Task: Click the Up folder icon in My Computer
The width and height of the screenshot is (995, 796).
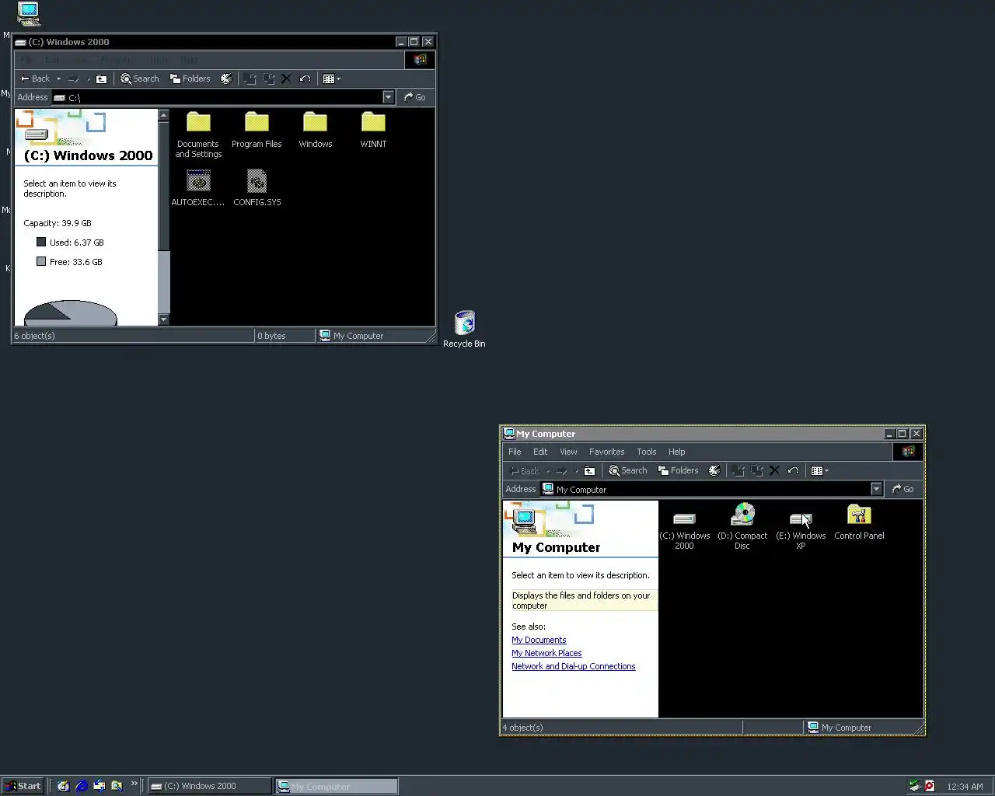Action: click(x=589, y=470)
